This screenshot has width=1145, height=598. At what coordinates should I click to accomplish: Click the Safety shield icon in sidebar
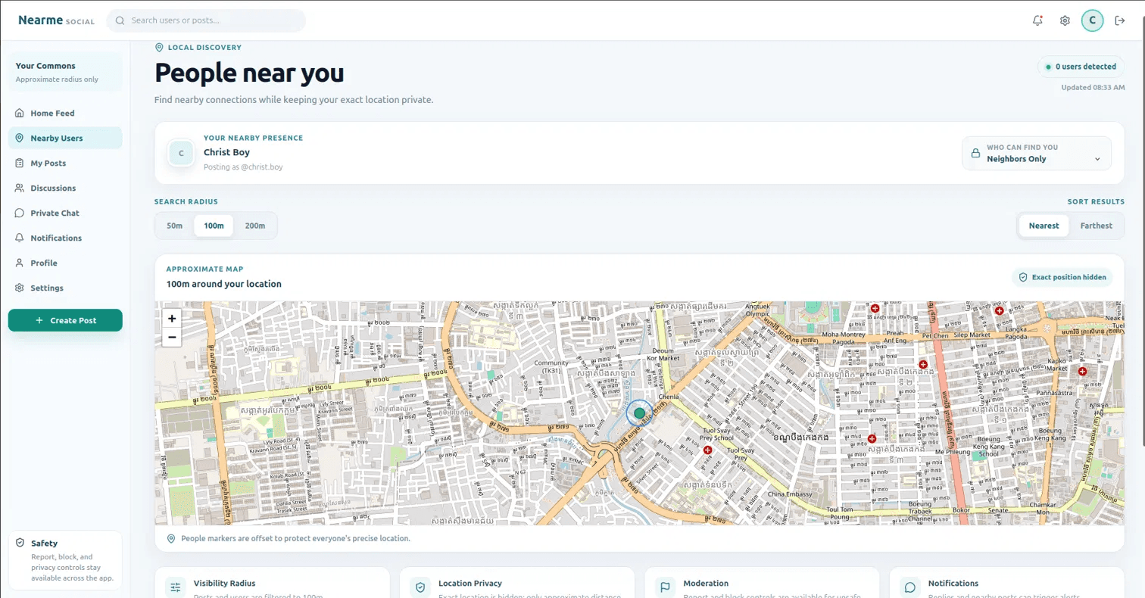click(x=20, y=543)
